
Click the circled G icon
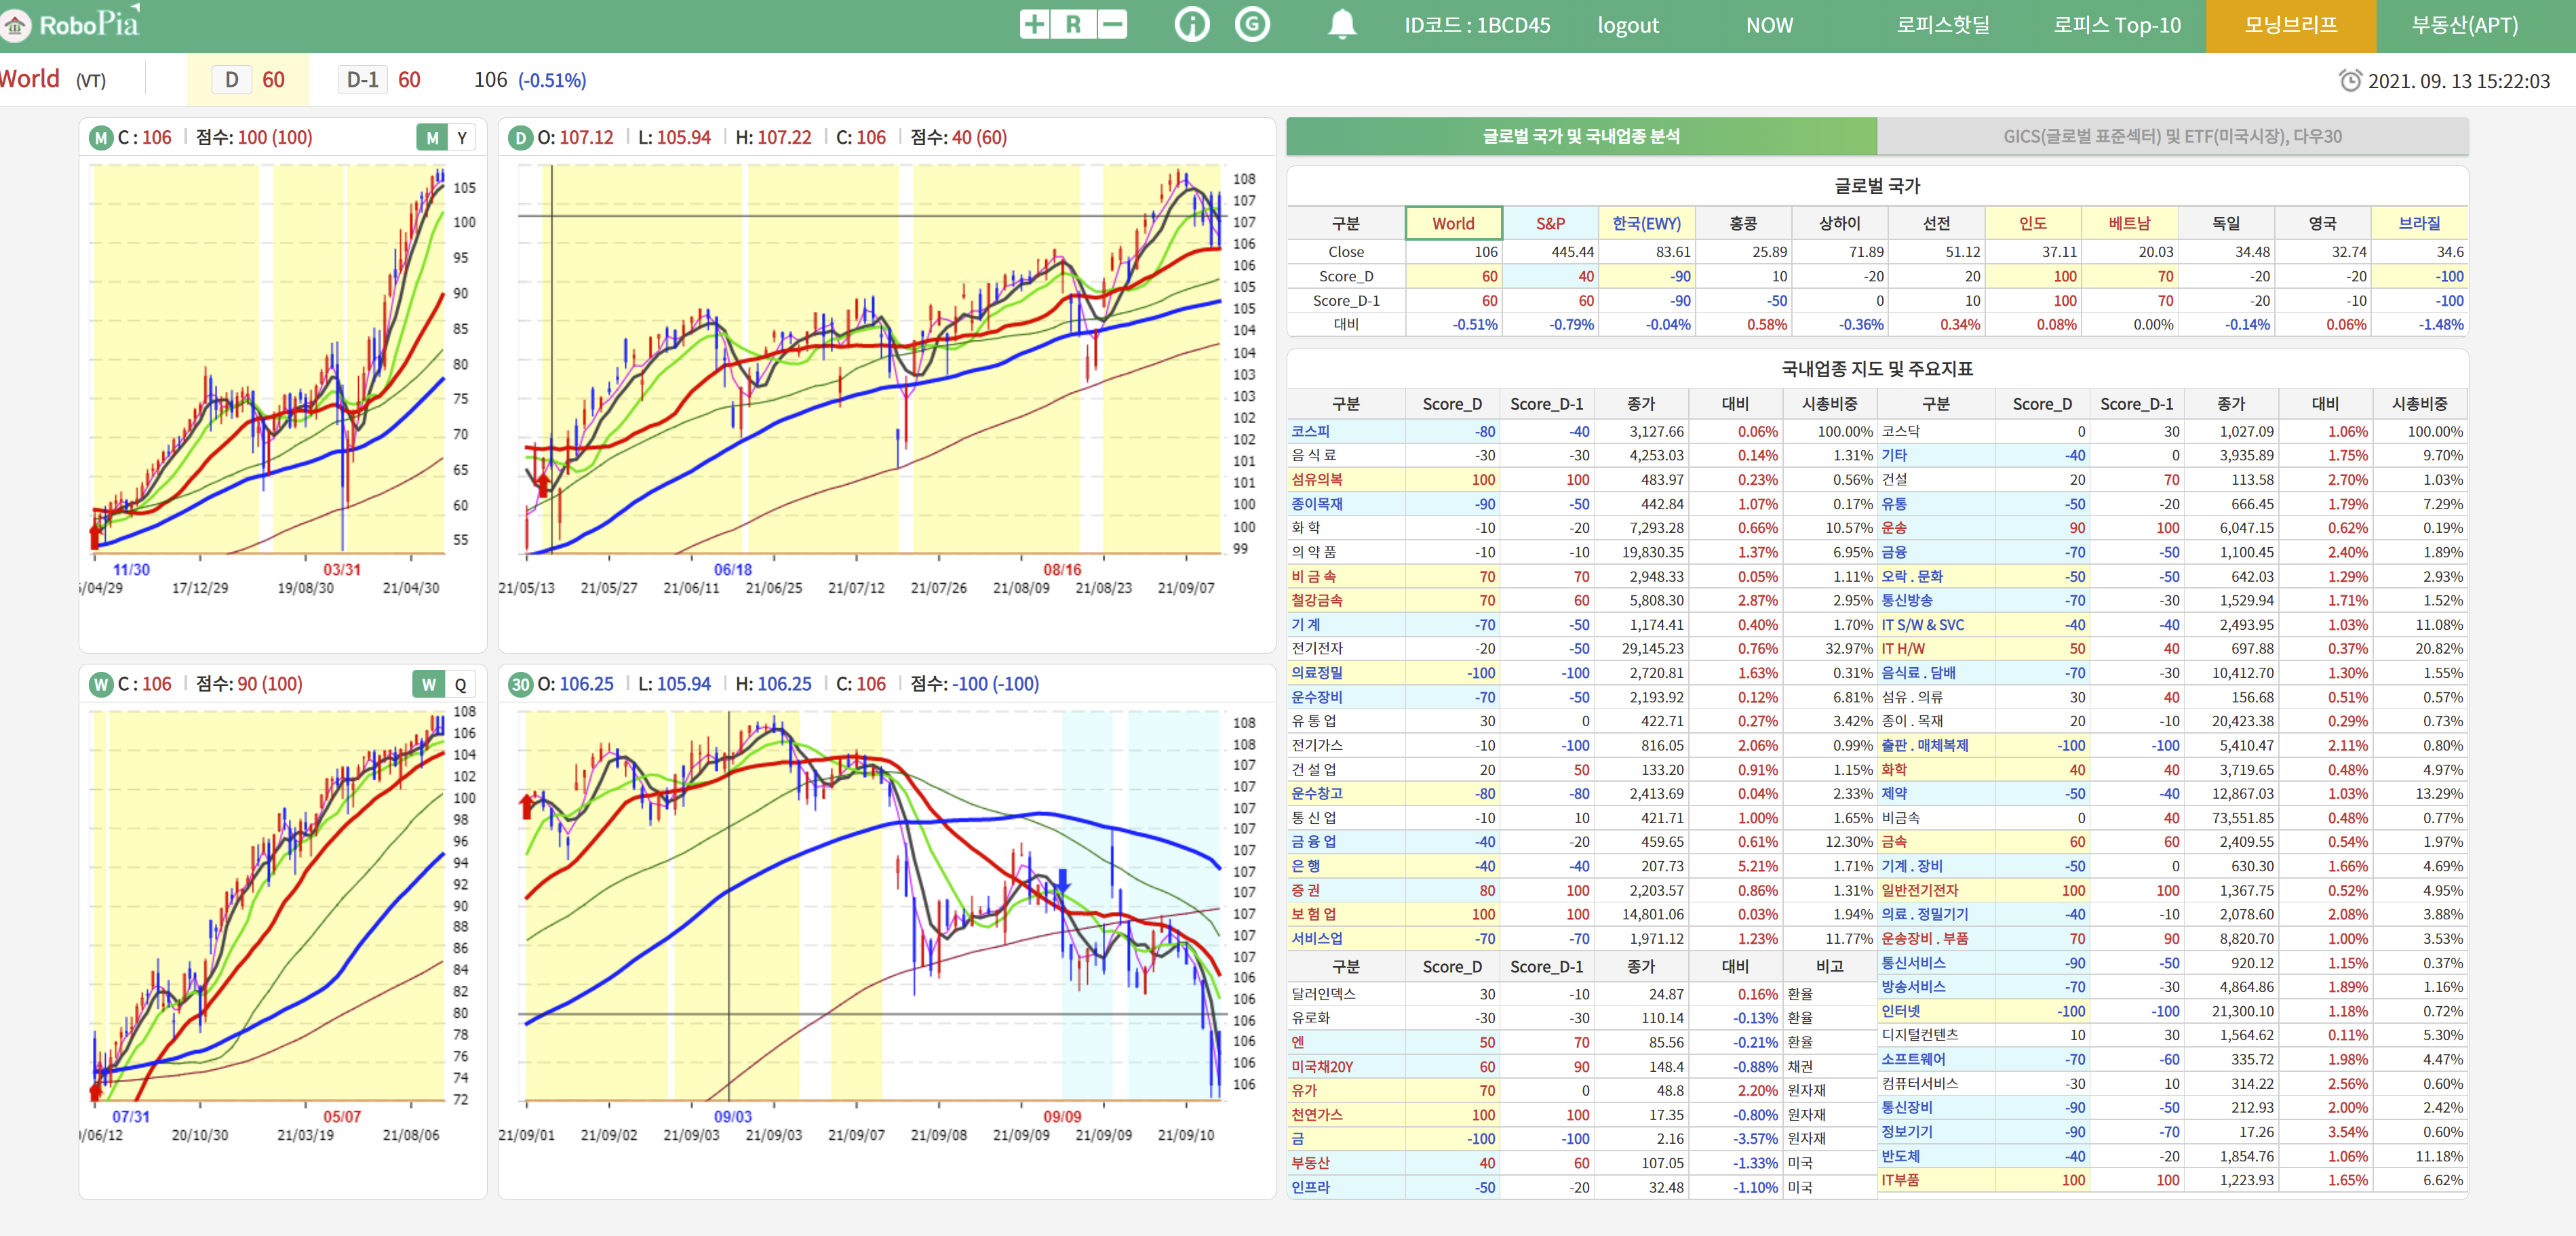coord(1252,25)
